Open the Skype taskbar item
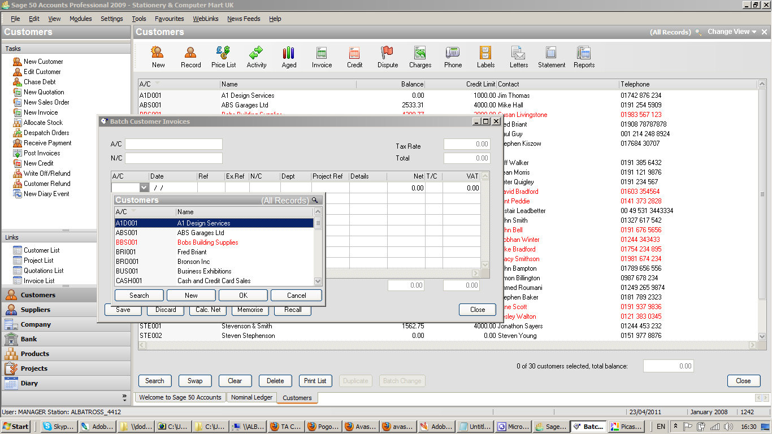Viewport: 772px width, 434px height. (x=59, y=427)
